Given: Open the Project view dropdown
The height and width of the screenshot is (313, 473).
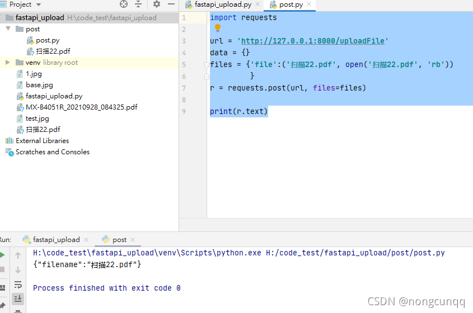Looking at the screenshot, I should tap(39, 4).
